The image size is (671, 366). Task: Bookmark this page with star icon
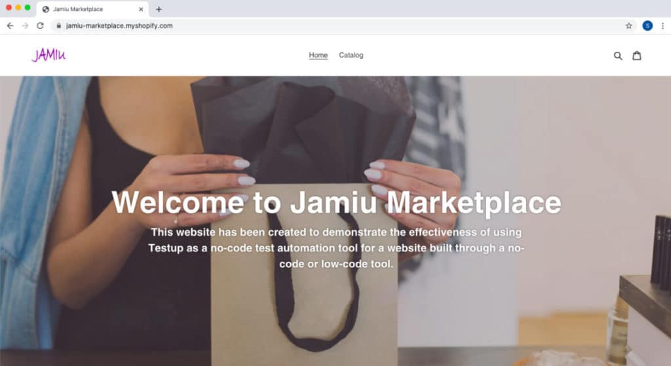coord(628,26)
